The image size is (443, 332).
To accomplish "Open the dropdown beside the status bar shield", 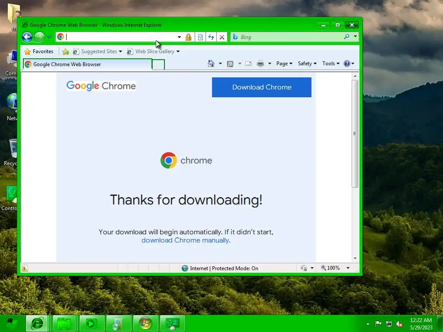I will [312, 268].
